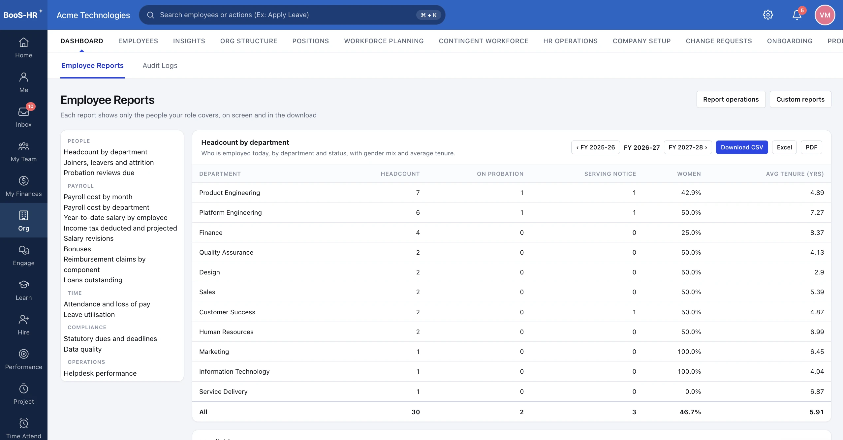This screenshot has height=440, width=843.
Task: Click the Download CSV button
Action: [x=742, y=147]
